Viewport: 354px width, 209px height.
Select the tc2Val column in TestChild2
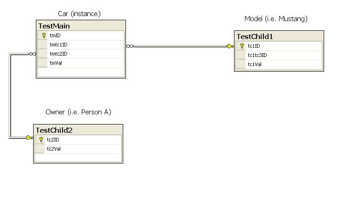tap(54, 149)
